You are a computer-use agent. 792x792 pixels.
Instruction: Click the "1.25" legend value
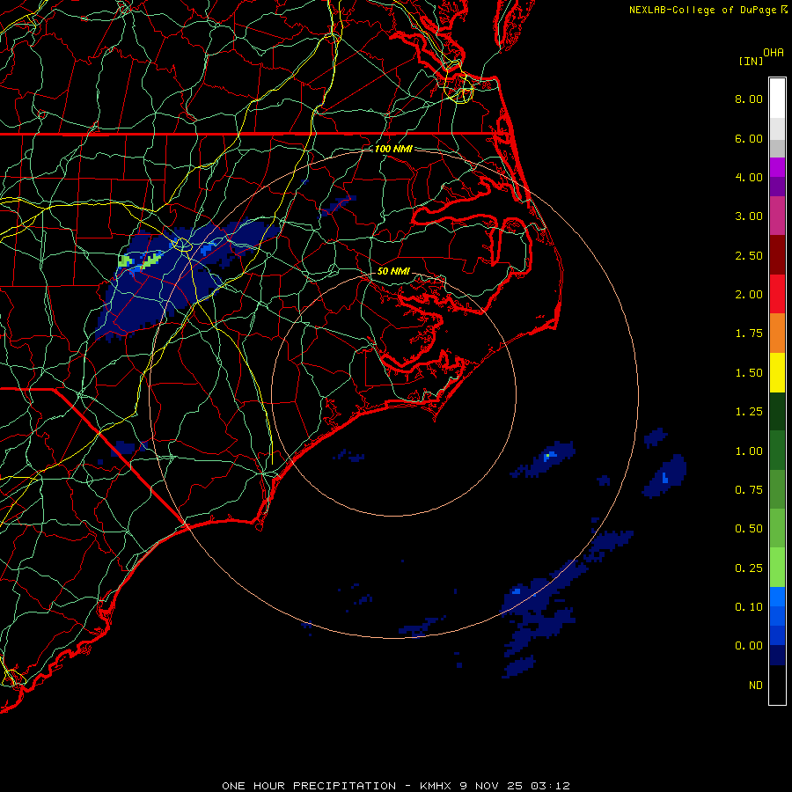tap(749, 412)
